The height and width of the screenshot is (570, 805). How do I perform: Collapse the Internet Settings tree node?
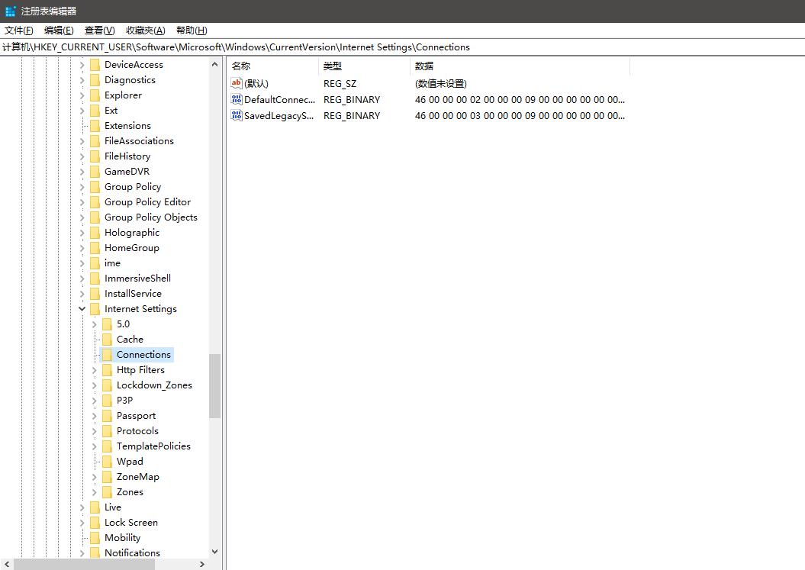[82, 309]
